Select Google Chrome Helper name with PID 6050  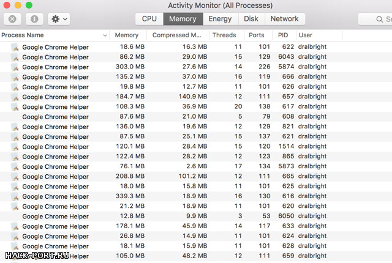click(x=56, y=217)
